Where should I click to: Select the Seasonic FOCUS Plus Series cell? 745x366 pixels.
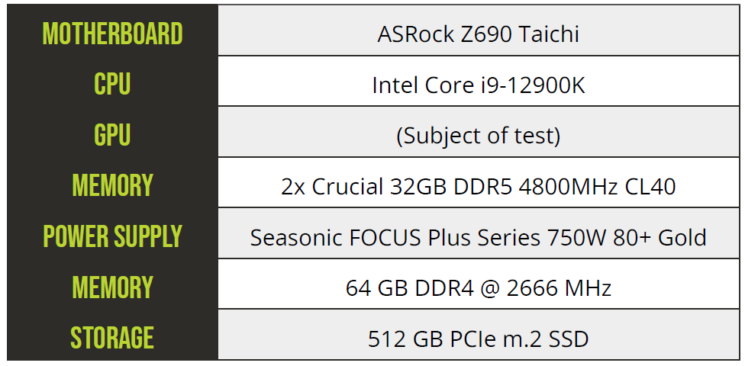(479, 233)
